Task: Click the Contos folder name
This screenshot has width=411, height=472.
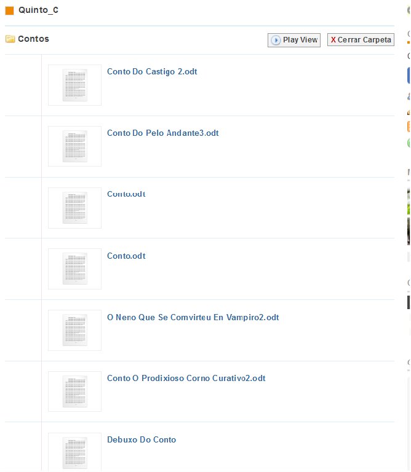Action: pos(33,39)
